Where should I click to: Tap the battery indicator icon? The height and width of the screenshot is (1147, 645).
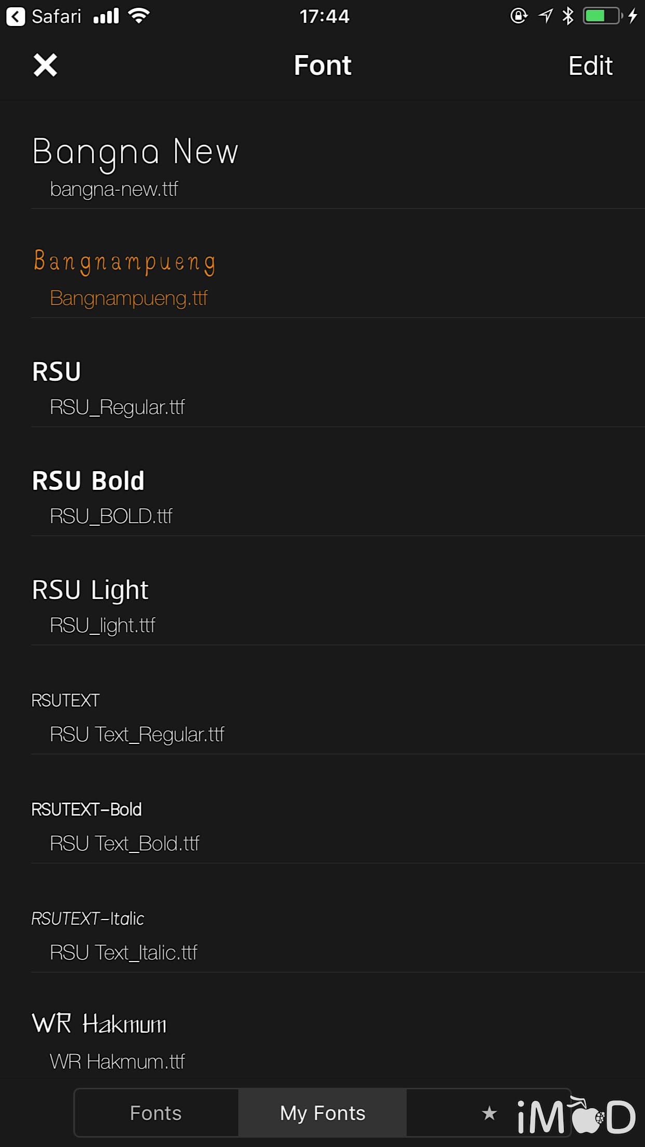(602, 16)
